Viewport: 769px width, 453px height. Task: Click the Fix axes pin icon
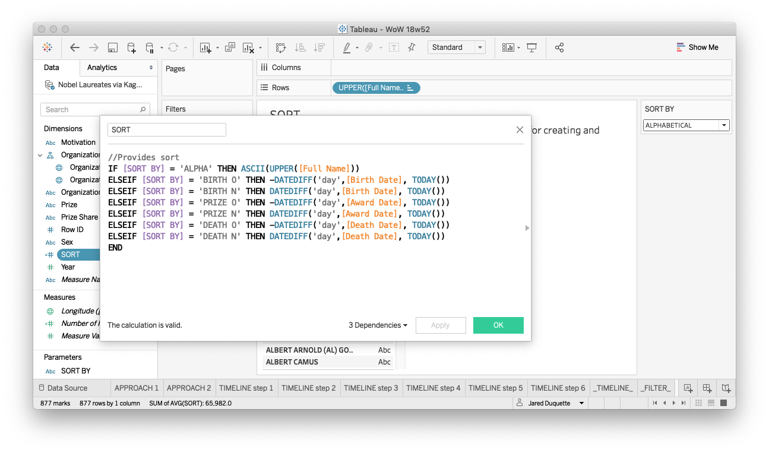(x=412, y=47)
